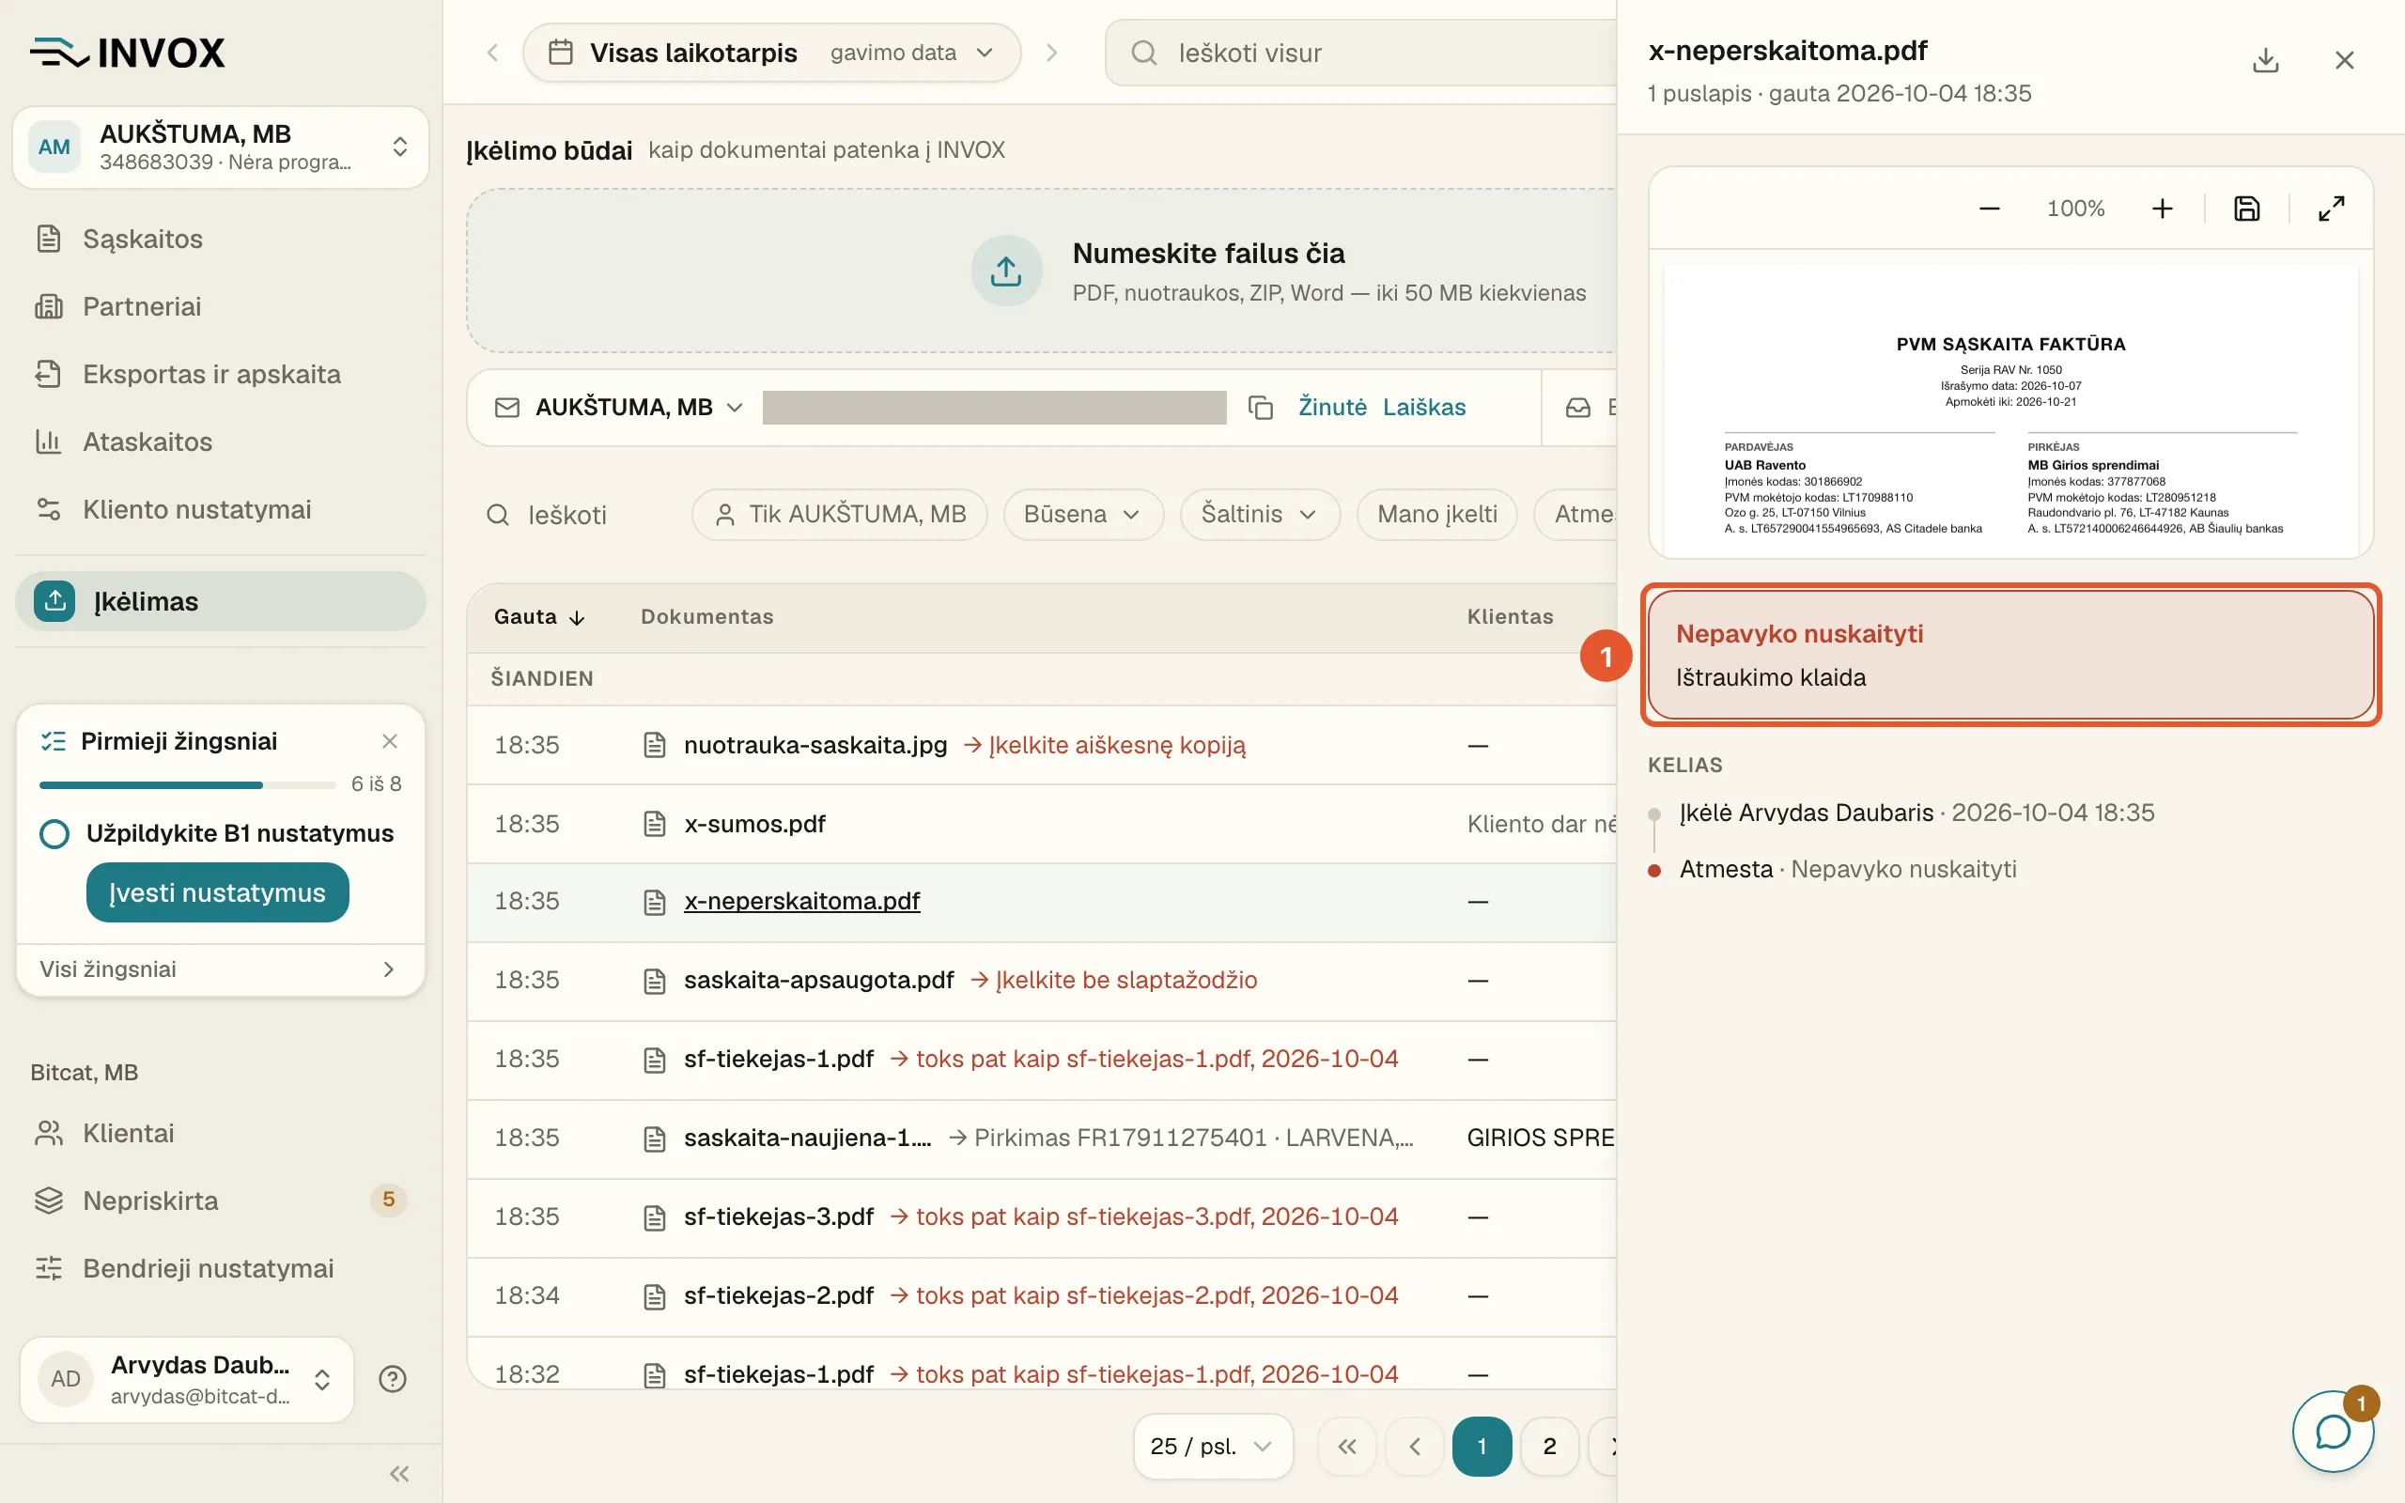The height and width of the screenshot is (1503, 2405).
Task: Check off Užpildykite B1 nustatymus step circle
Action: 54,833
